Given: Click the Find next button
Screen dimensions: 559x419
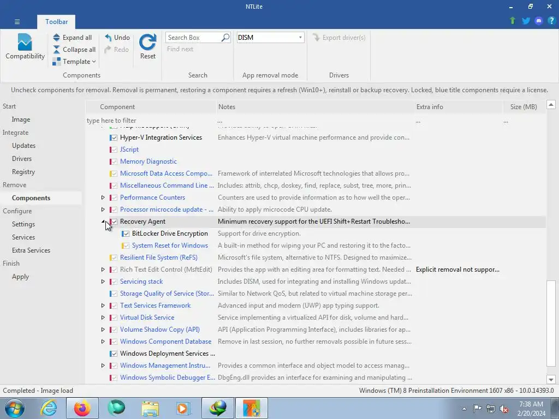Looking at the screenshot, I should 180,49.
